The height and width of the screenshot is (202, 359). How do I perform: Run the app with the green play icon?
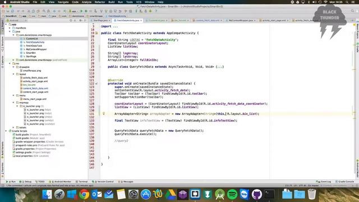(x=81, y=11)
